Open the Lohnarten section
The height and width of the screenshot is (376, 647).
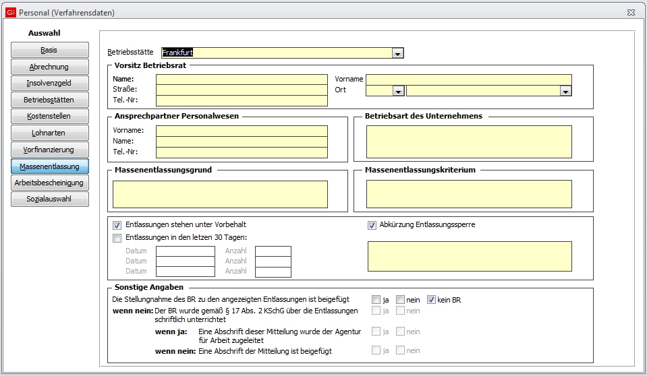point(49,133)
